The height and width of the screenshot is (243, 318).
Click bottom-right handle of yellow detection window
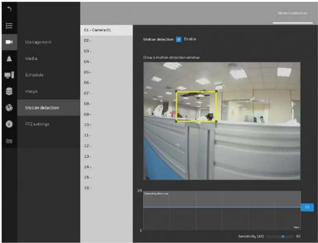click(216, 122)
